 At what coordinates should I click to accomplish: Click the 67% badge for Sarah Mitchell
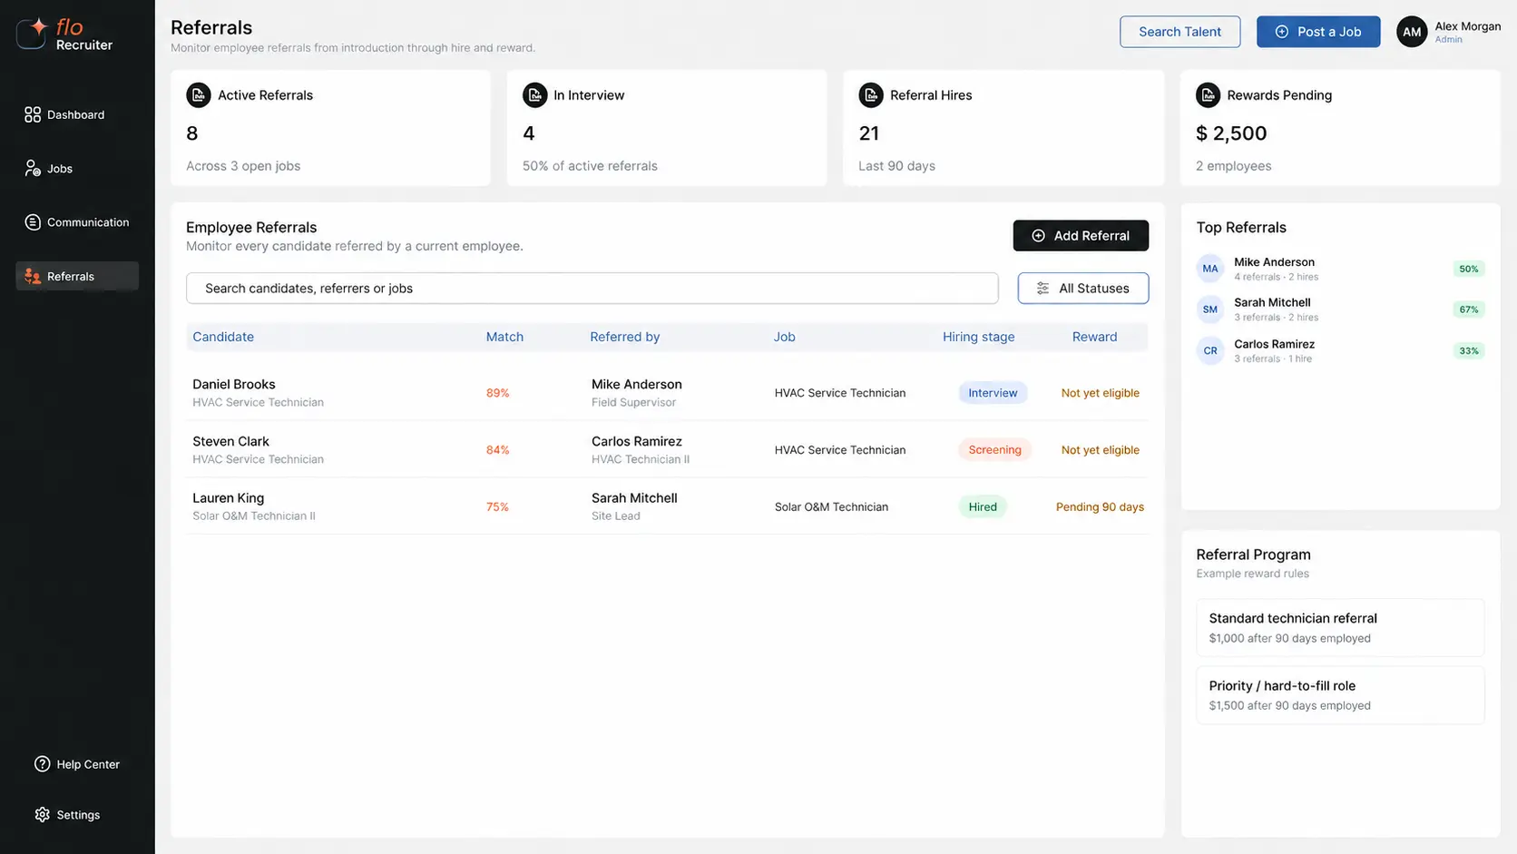[x=1468, y=309]
